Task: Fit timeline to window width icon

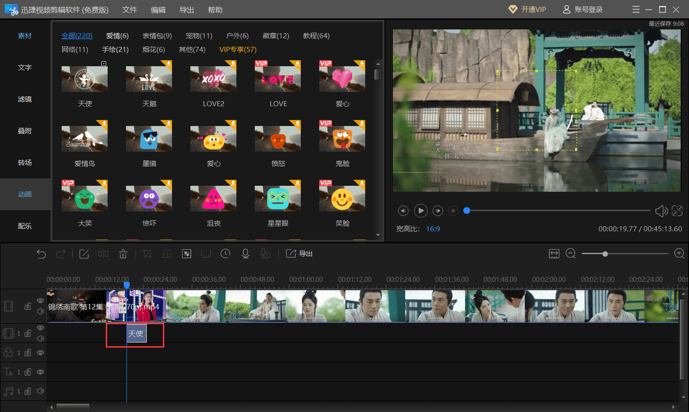Action: [x=554, y=254]
